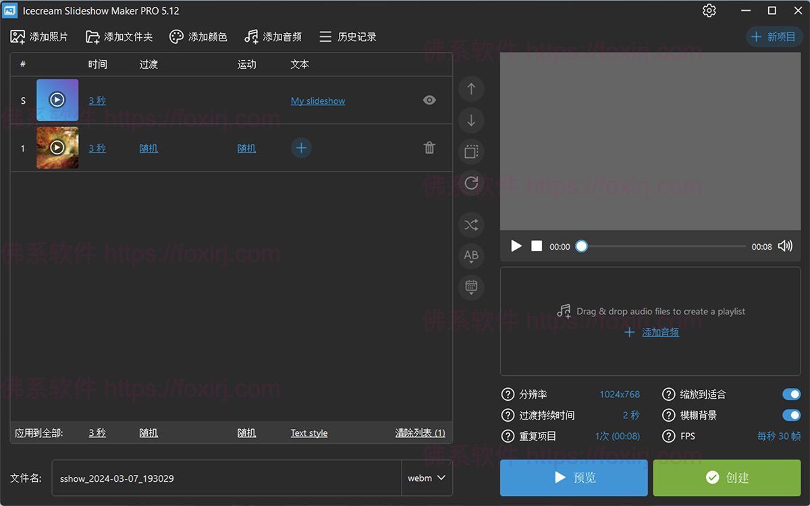
Task: Click the playback progress slider handle
Action: (581, 246)
